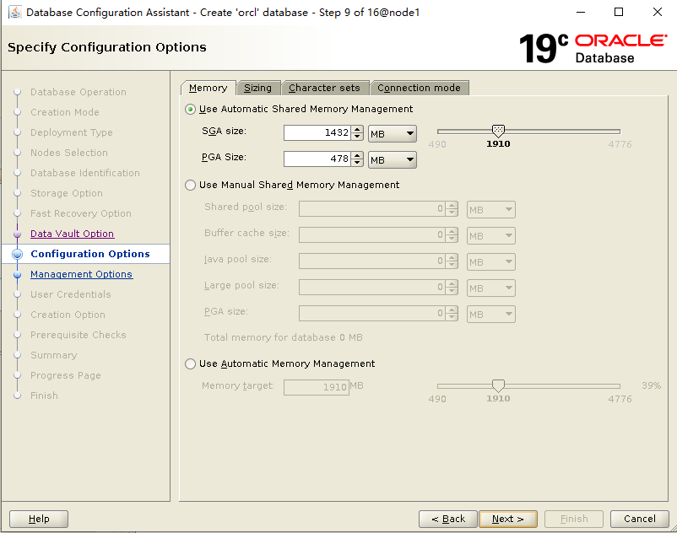Open the Character sets tab
The width and height of the screenshot is (677, 533).
pos(324,88)
